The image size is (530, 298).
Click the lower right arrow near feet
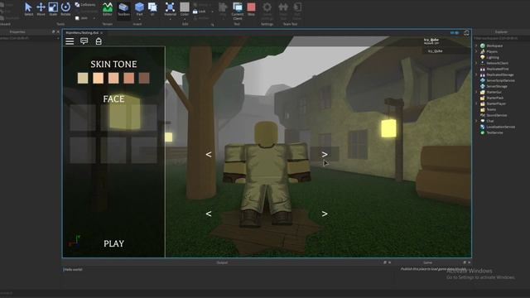tap(325, 214)
